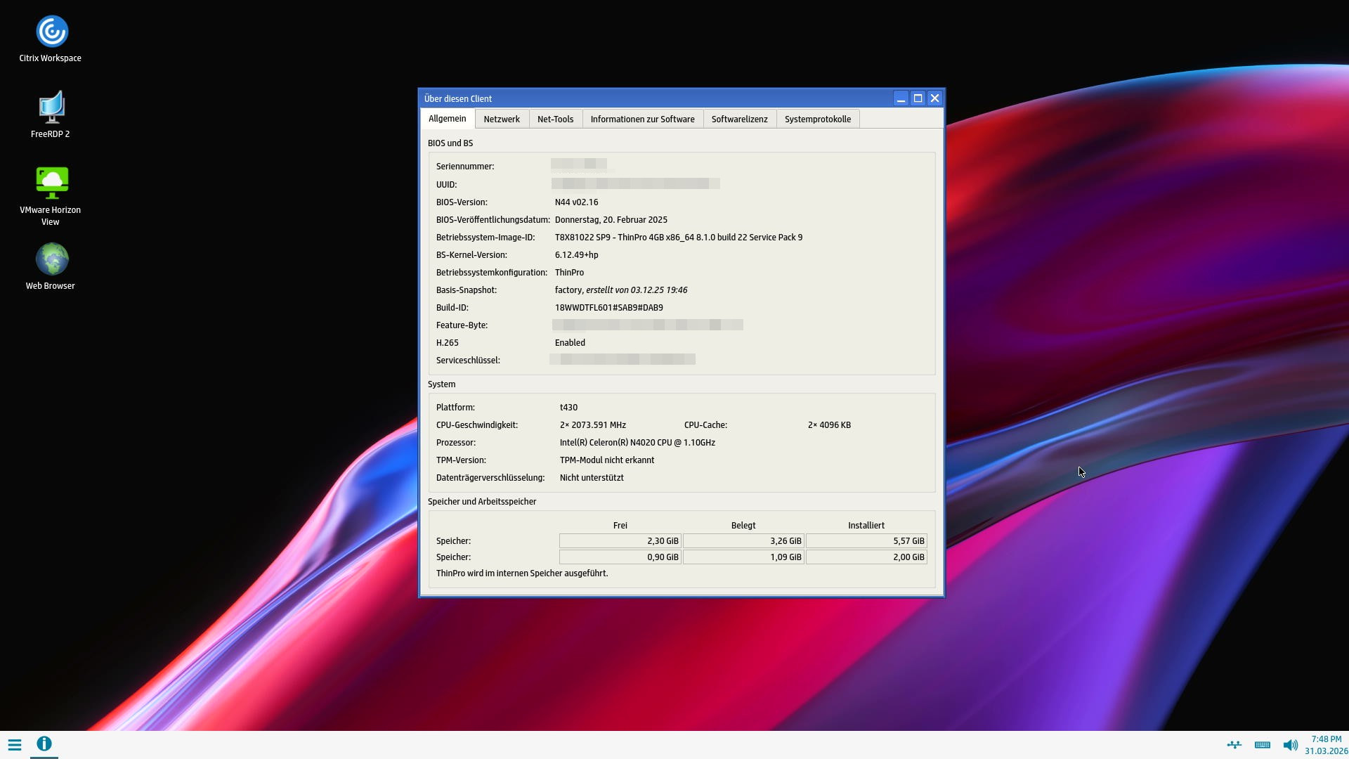
Task: Click the volume icon in the system tray
Action: (1290, 745)
